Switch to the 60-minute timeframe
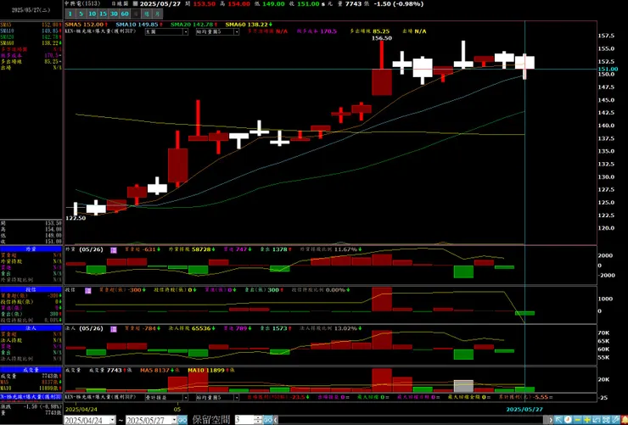The width and height of the screenshot is (628, 425). coord(125,14)
